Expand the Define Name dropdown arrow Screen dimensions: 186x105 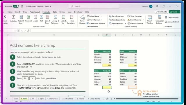point(101,16)
